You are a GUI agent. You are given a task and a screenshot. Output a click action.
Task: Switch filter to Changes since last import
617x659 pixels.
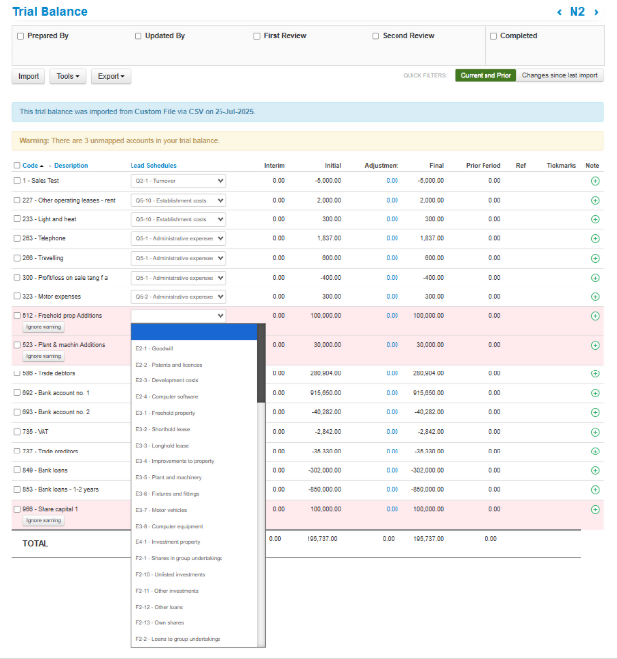[561, 75]
